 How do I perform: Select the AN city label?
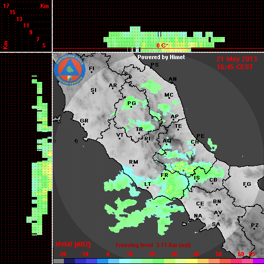pyautogui.click(x=173, y=79)
